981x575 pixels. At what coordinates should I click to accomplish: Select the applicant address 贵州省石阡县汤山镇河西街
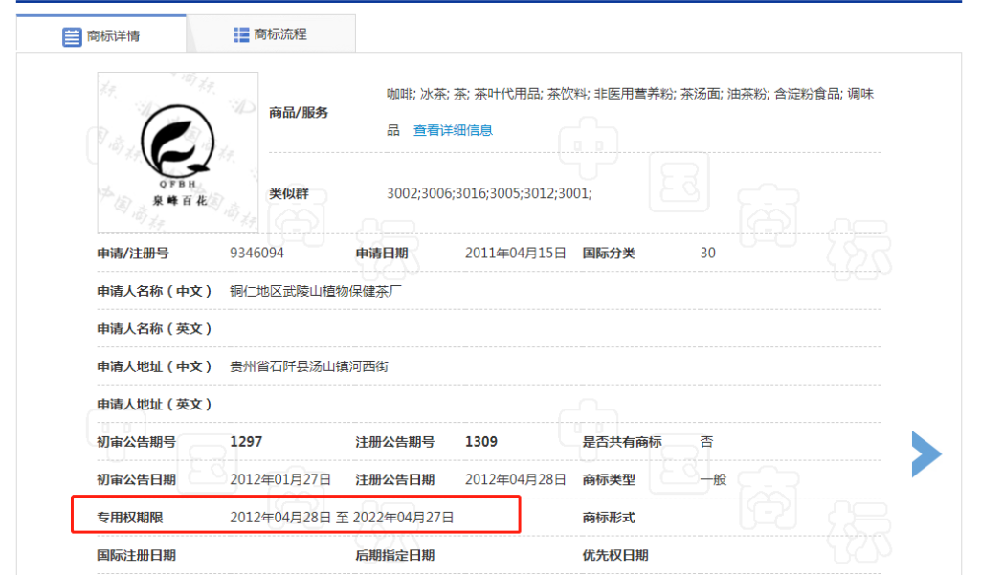click(310, 365)
